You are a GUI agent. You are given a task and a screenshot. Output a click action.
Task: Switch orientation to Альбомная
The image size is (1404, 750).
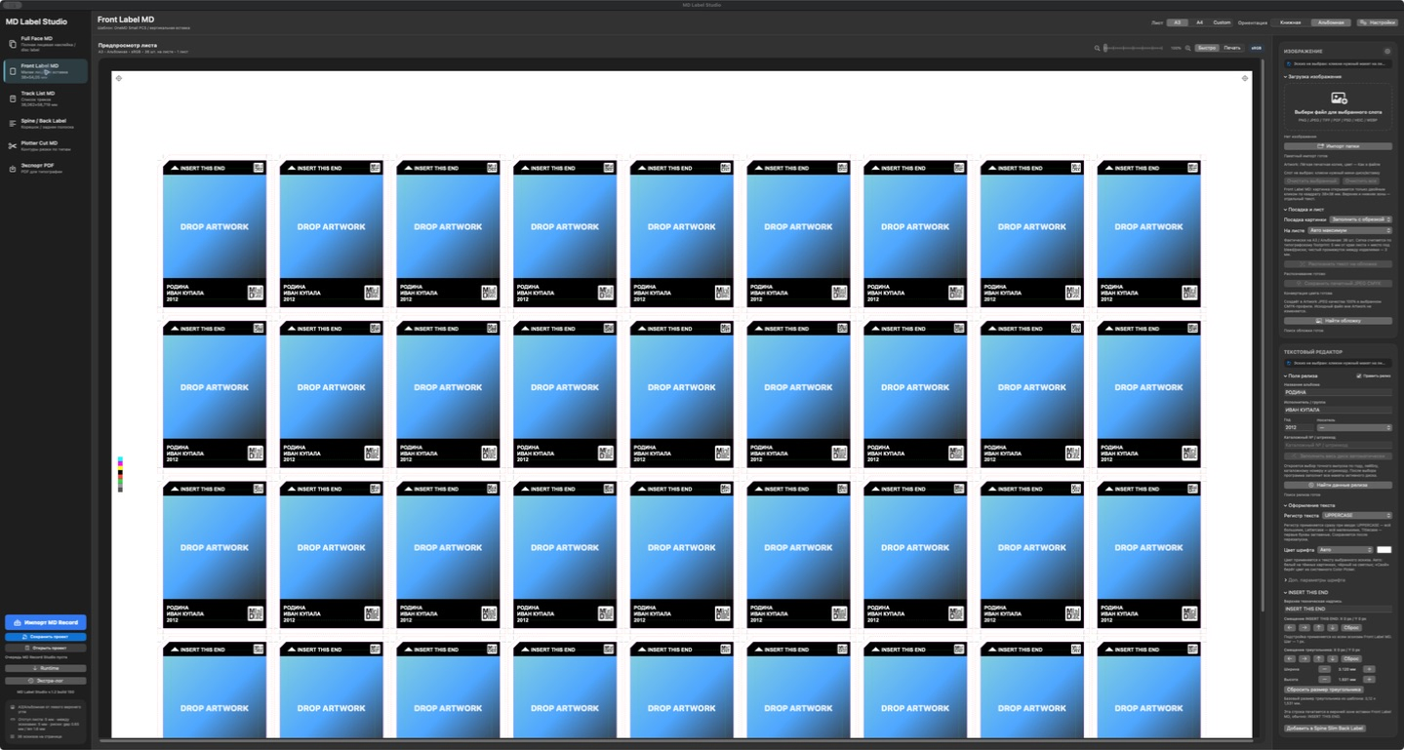tap(1331, 22)
